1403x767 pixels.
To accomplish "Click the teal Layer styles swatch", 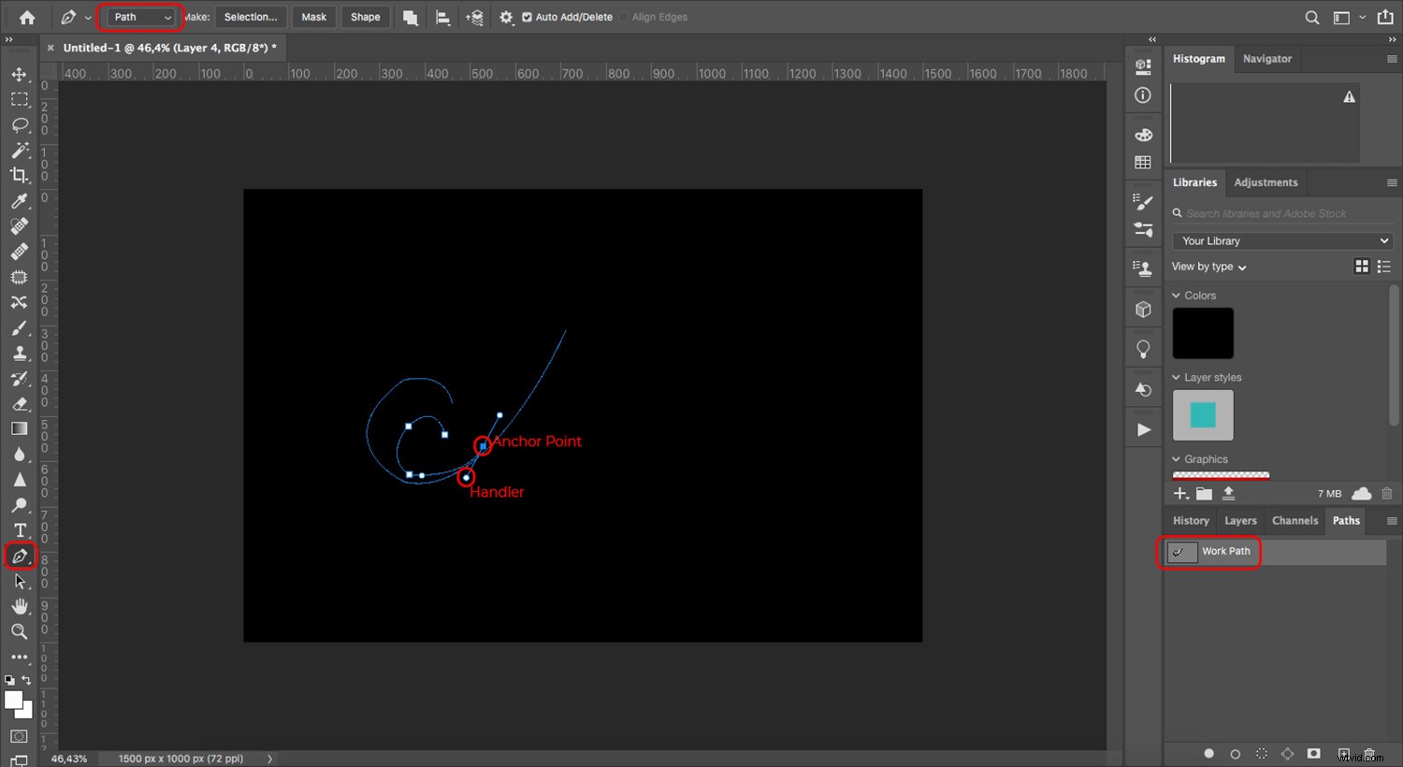I will [x=1203, y=415].
